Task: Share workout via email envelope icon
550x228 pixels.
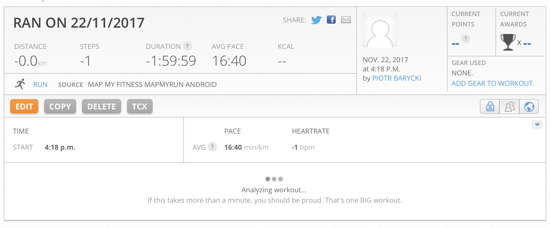Action: (x=346, y=20)
